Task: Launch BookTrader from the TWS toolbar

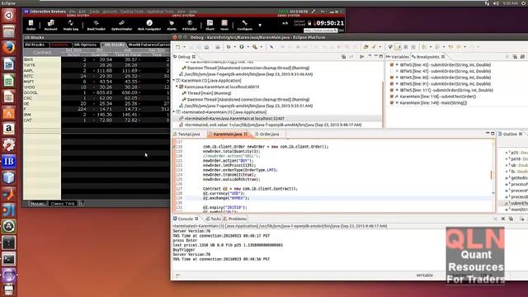Action: pos(97,25)
